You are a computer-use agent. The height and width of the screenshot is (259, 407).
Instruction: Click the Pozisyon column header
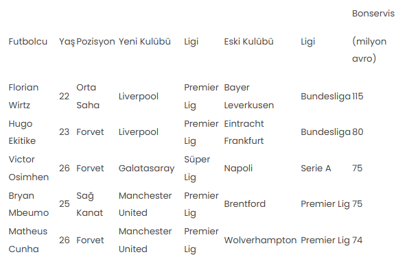[x=95, y=41]
